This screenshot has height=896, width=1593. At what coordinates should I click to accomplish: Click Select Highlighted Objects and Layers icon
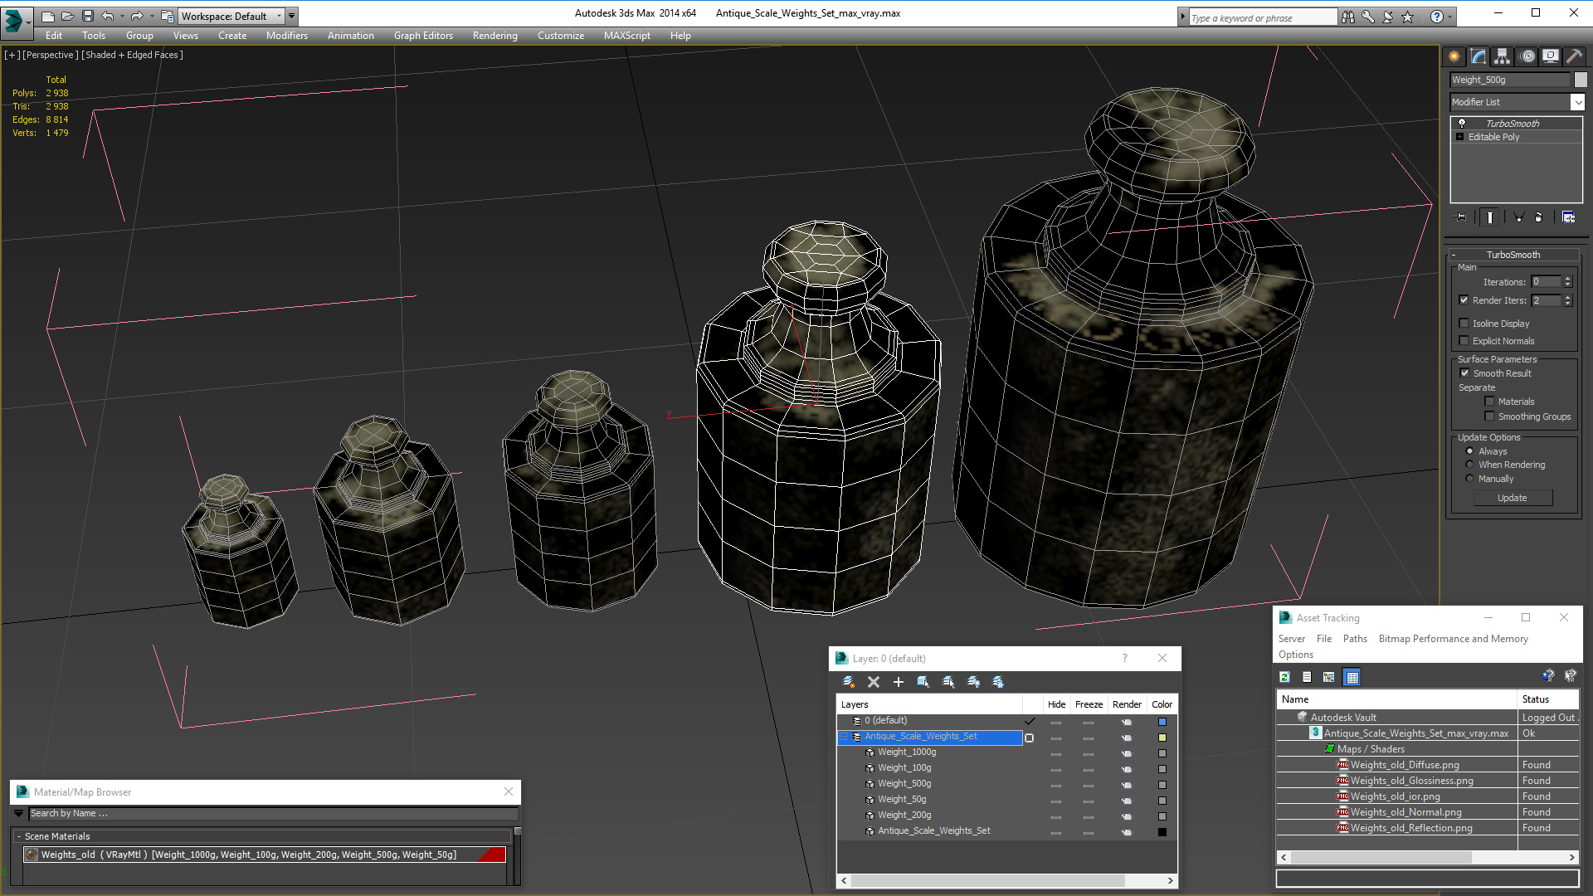coord(923,681)
